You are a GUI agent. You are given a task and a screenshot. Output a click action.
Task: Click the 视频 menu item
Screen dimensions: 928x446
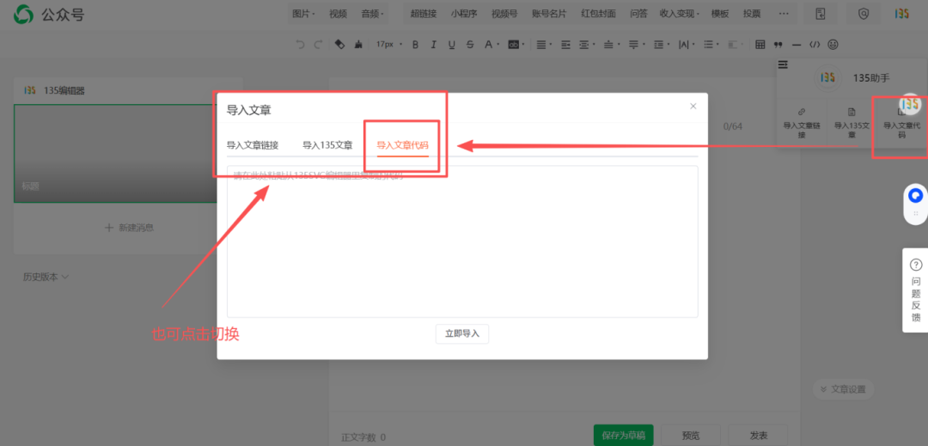click(338, 14)
